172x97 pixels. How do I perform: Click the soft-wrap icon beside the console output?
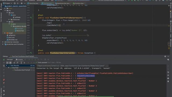pyautogui.click(x=168, y=72)
